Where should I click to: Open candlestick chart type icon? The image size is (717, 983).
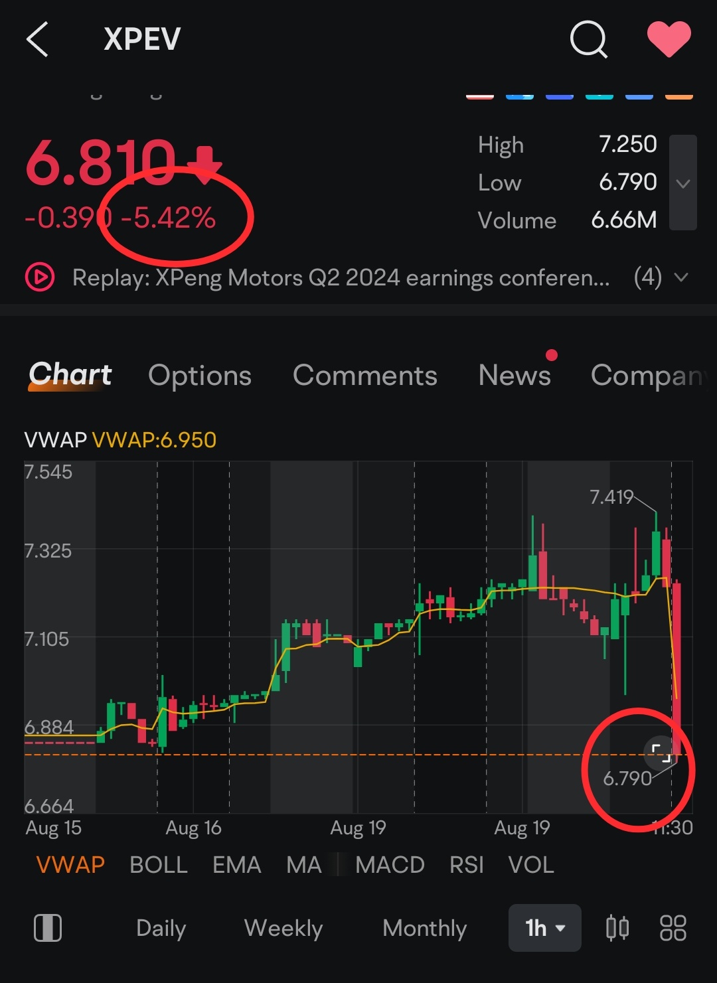[x=617, y=928]
